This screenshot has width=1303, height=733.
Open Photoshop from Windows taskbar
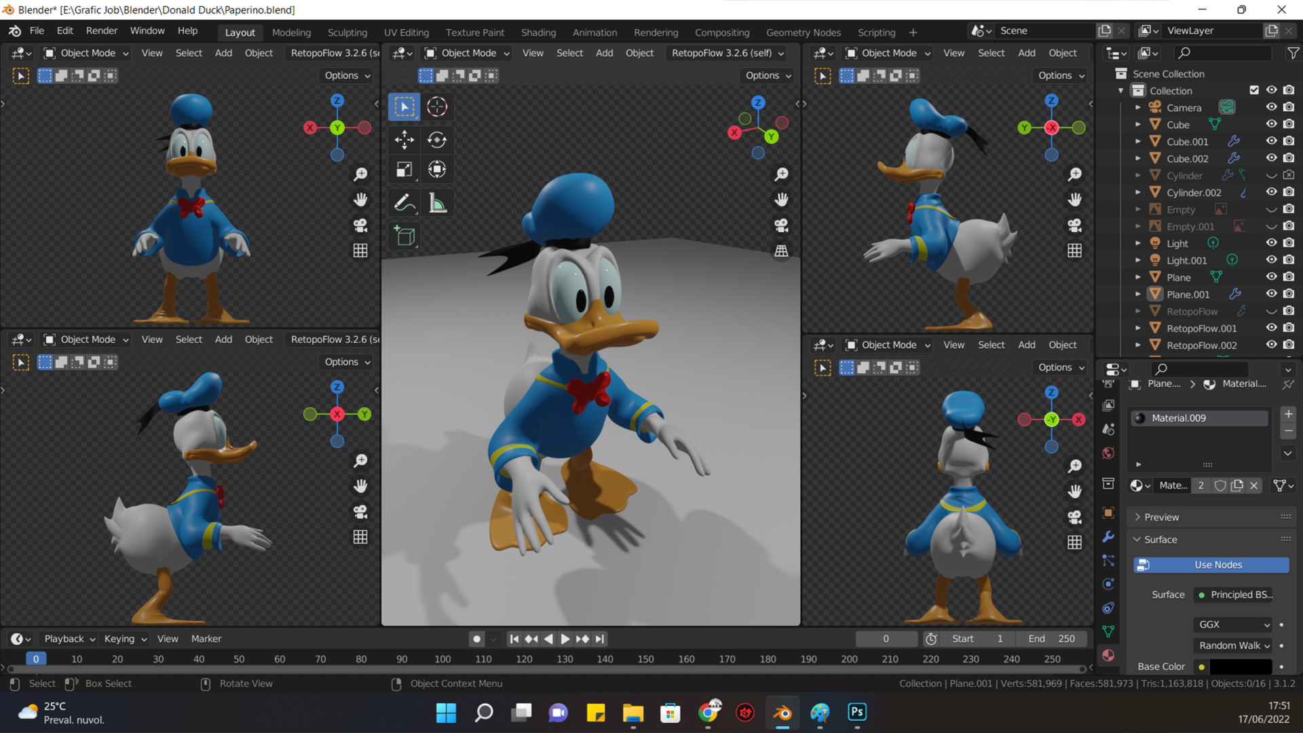(857, 713)
